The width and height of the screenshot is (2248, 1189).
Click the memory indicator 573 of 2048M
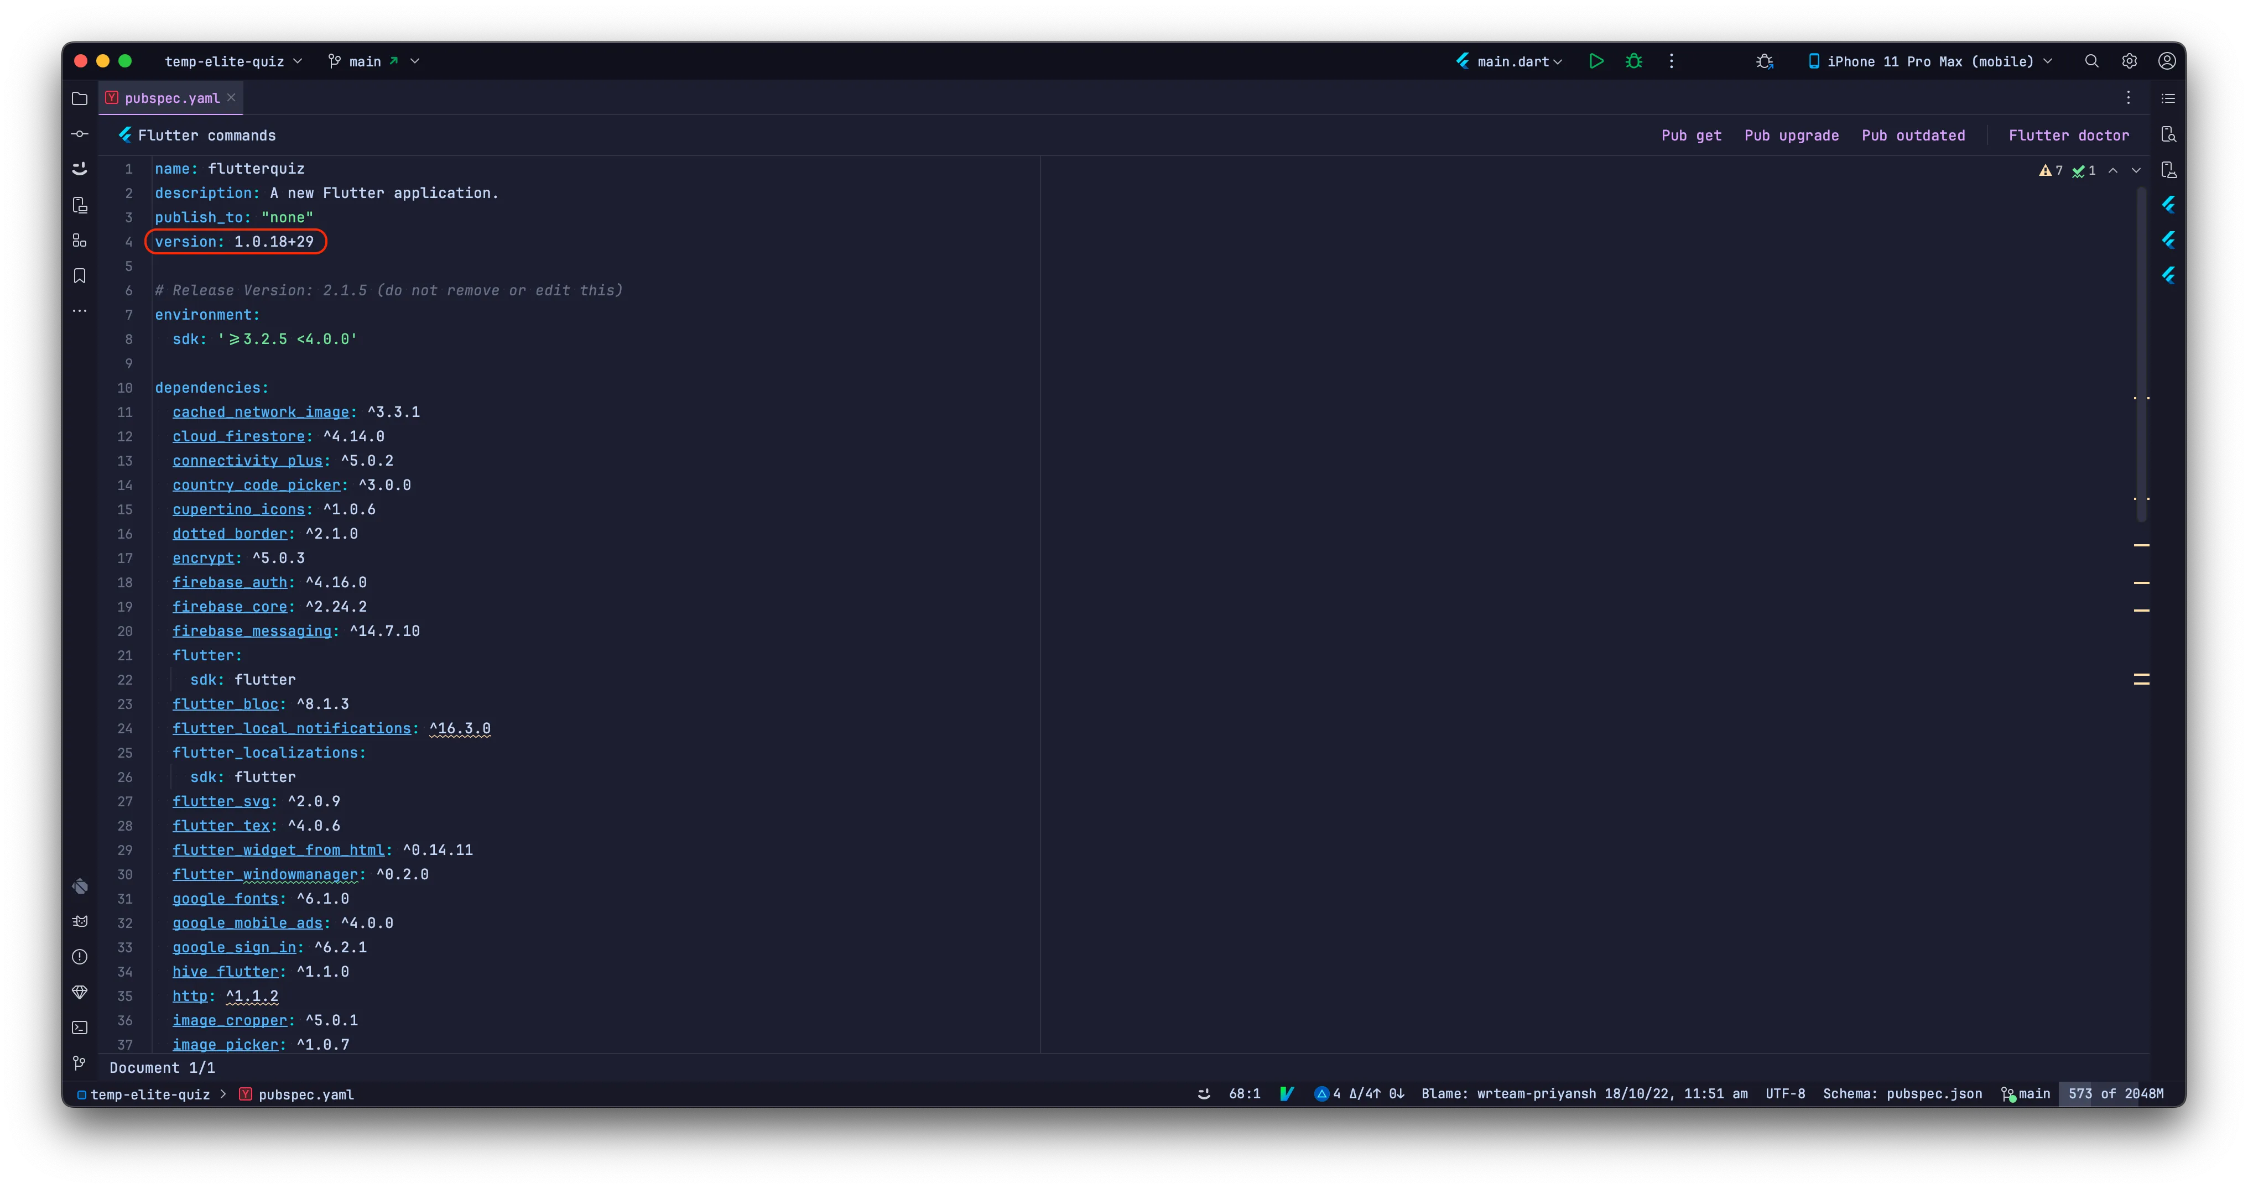point(2115,1094)
